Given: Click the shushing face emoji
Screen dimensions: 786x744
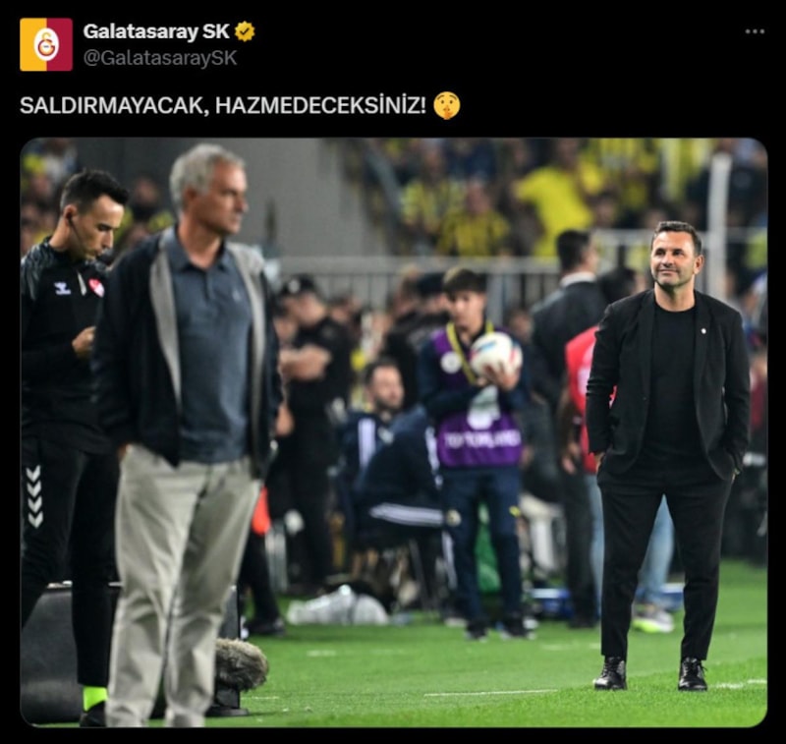Looking at the screenshot, I should click(x=446, y=105).
